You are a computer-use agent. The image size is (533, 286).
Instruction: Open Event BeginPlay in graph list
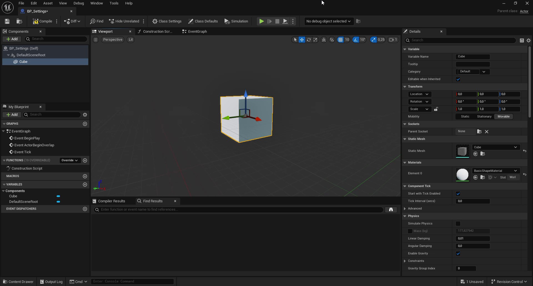27,138
